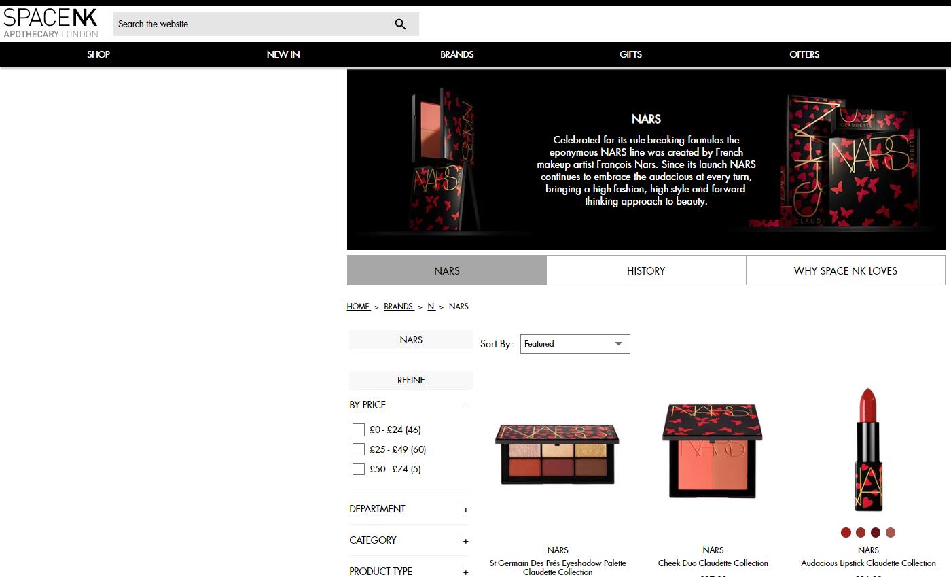
Task: Open the Shop menu
Action: coord(98,54)
